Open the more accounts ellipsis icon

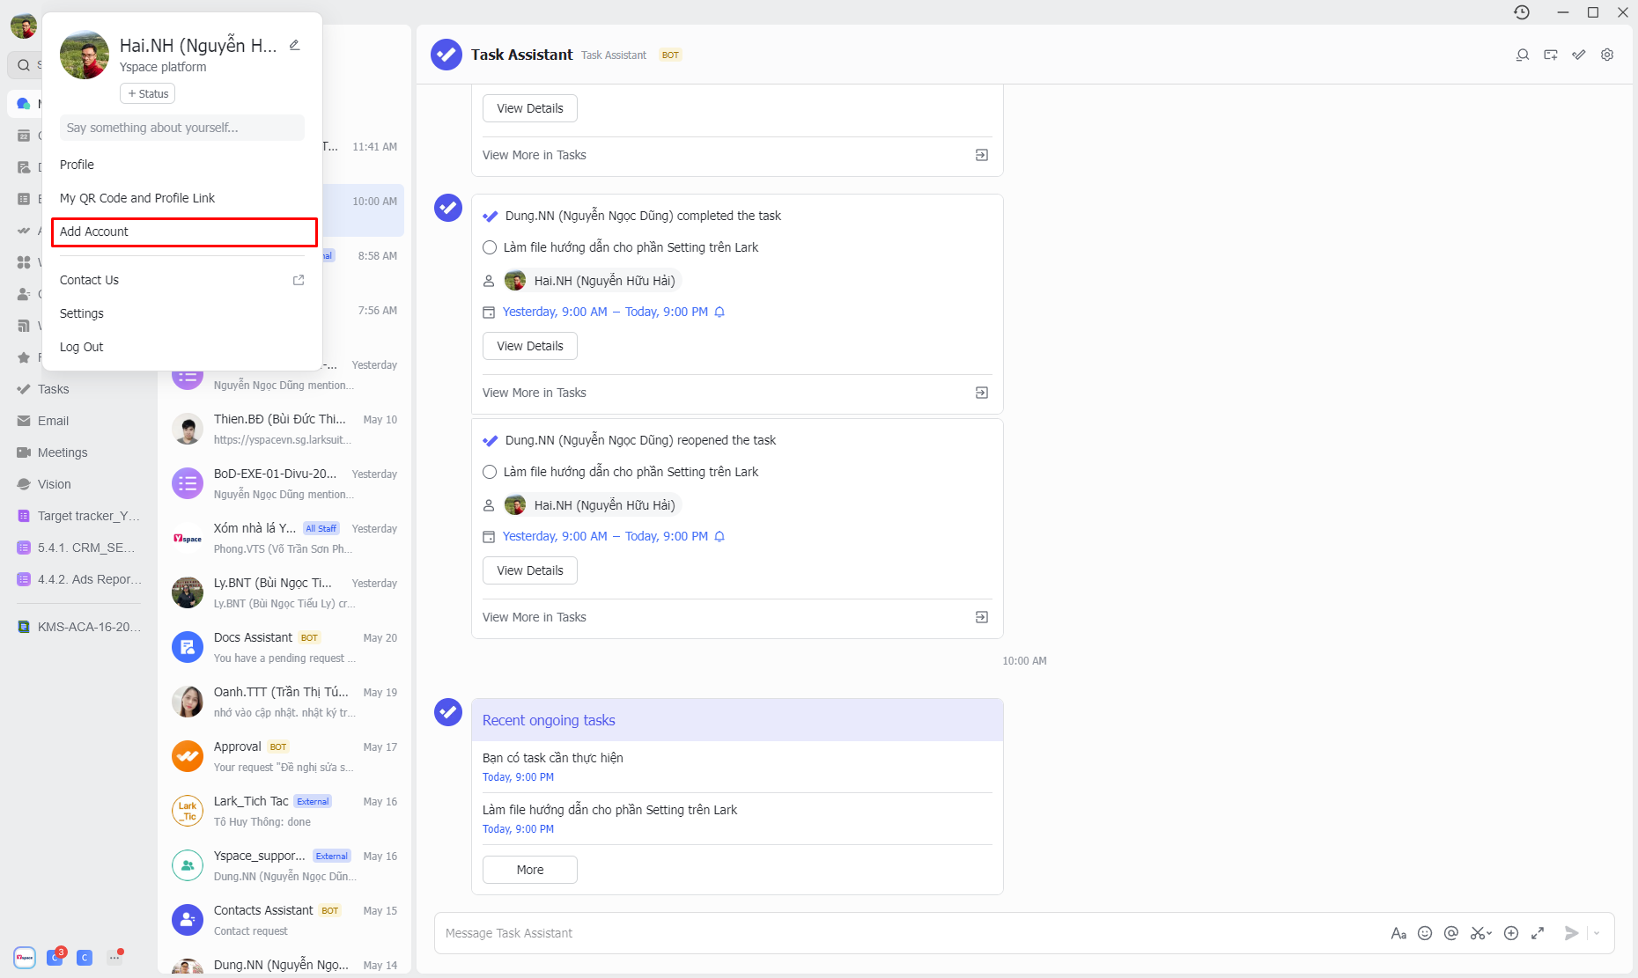pos(114,957)
